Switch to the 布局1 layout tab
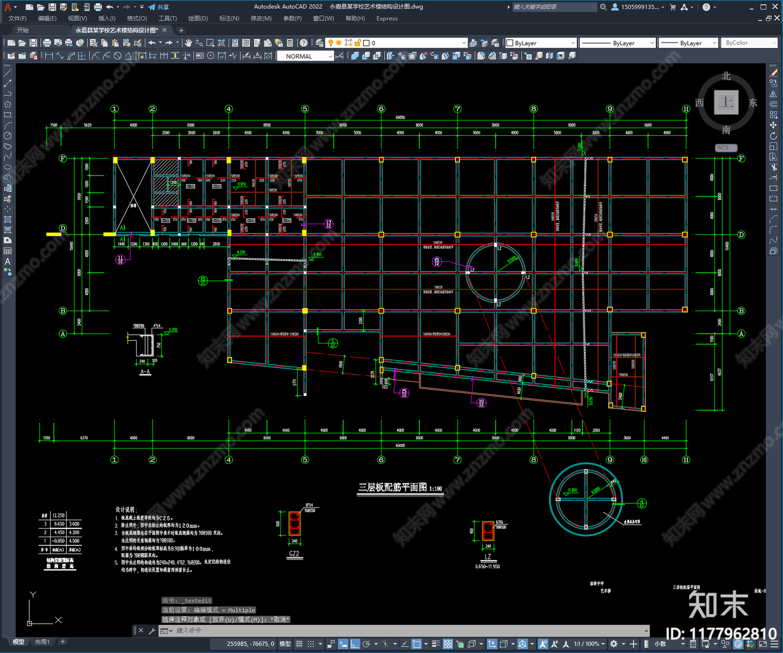Viewport: 783px width, 653px height. click(42, 642)
